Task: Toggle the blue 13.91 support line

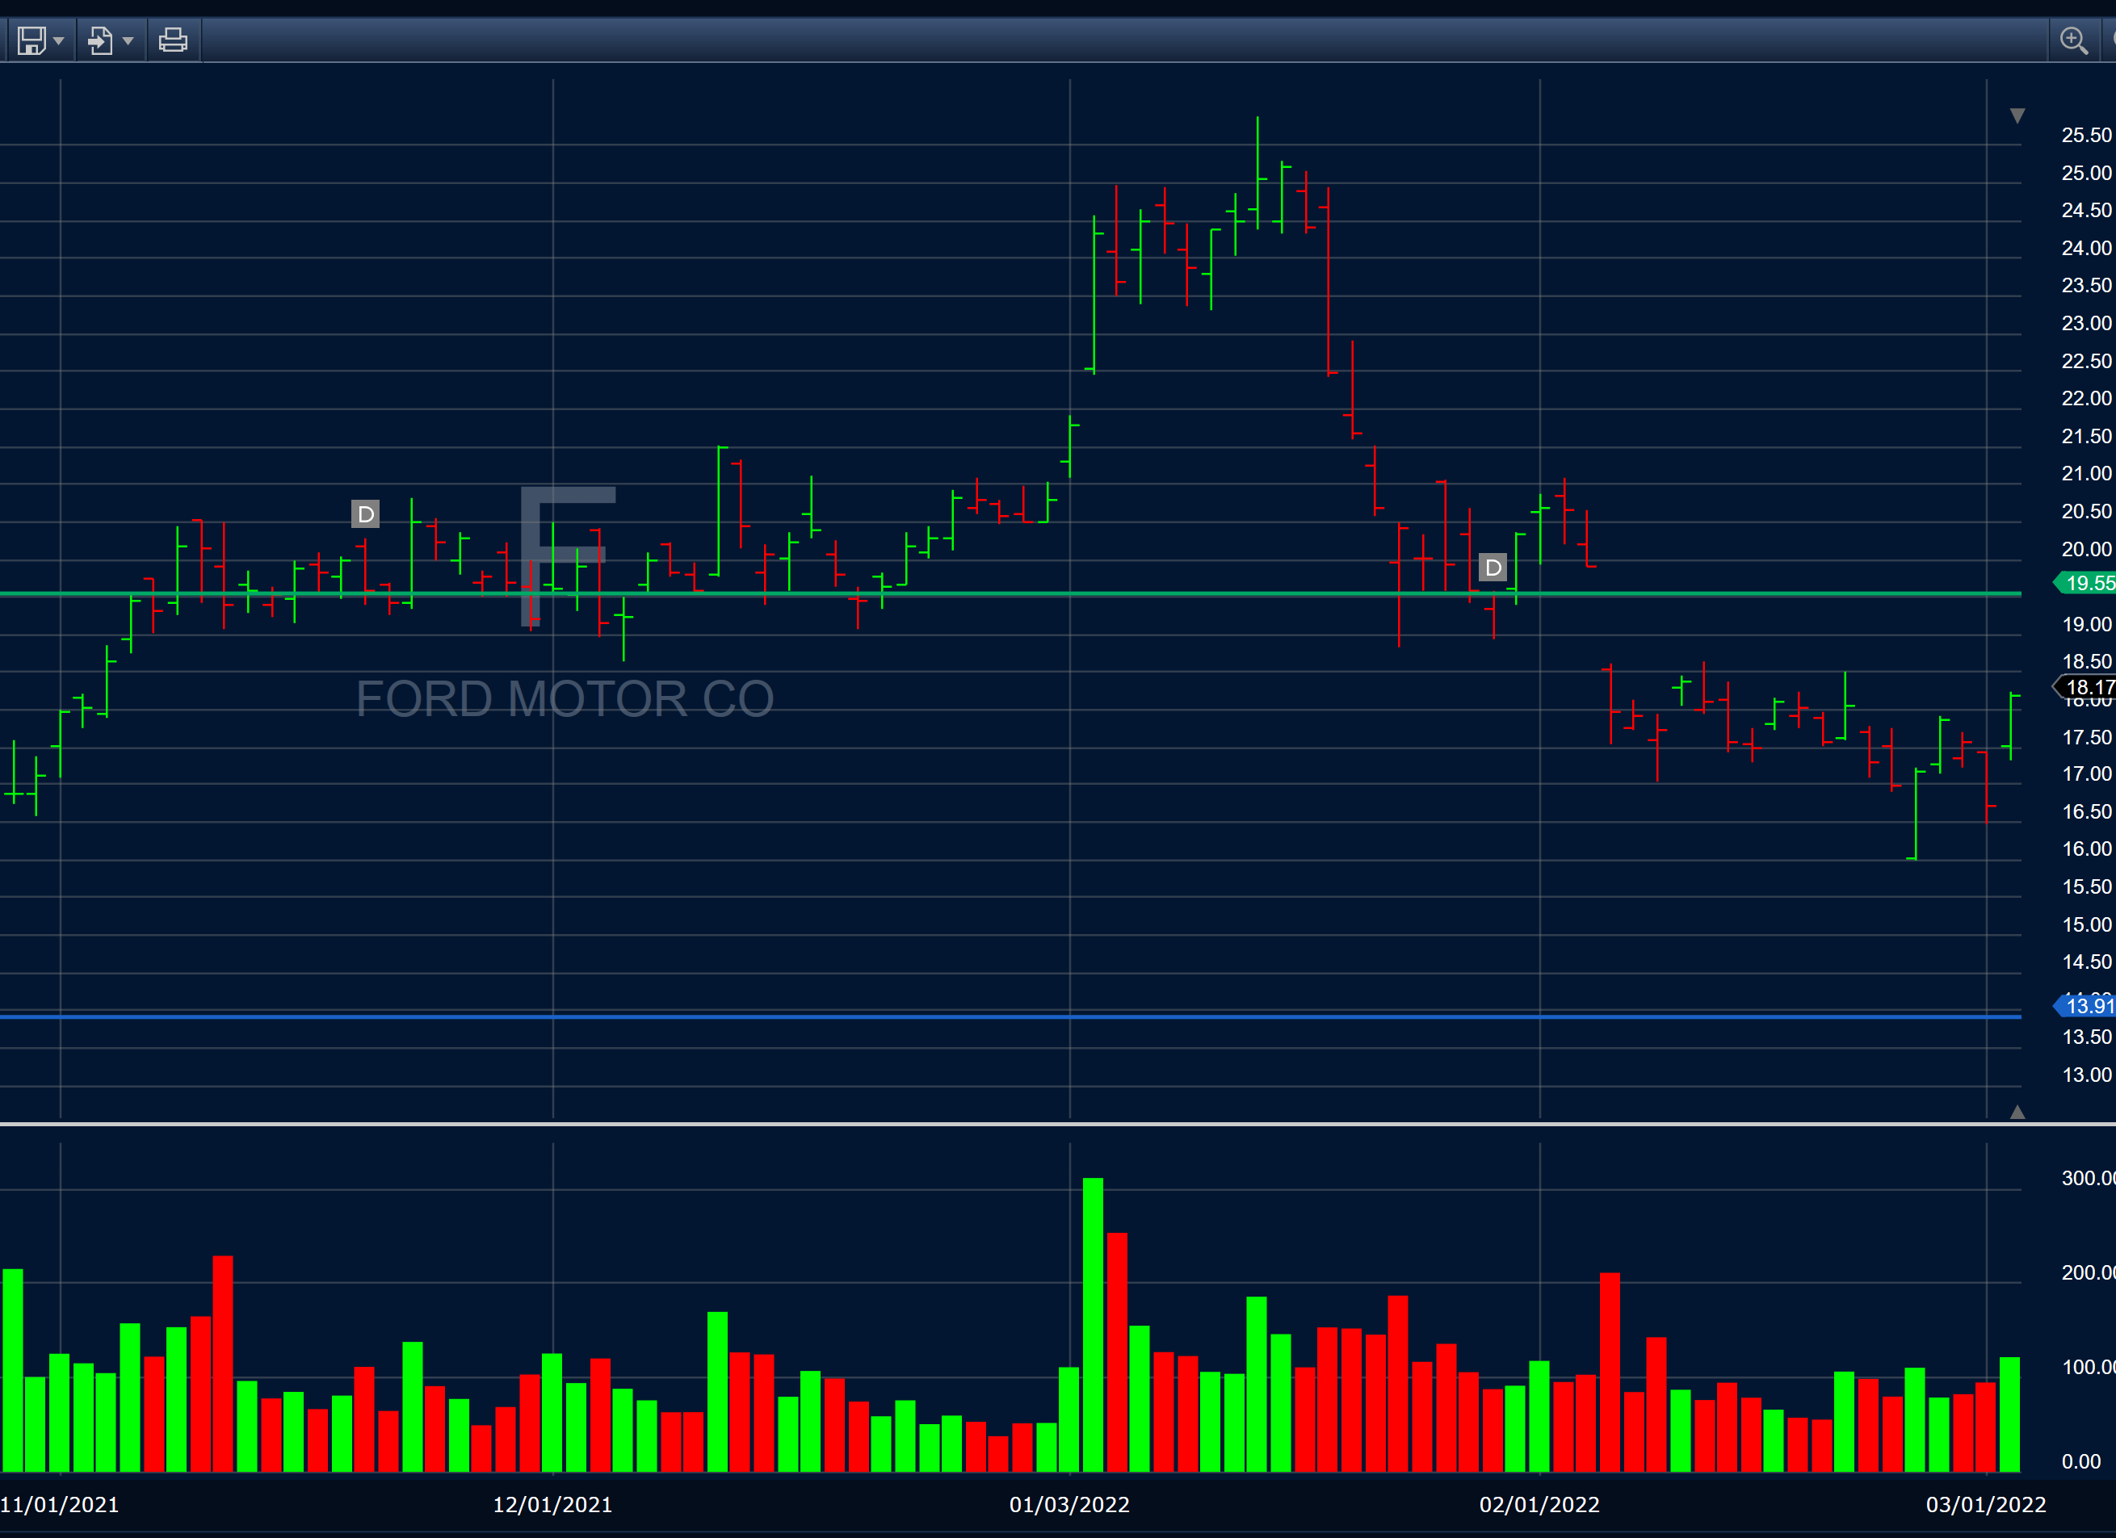Action: pyautogui.click(x=933, y=1016)
